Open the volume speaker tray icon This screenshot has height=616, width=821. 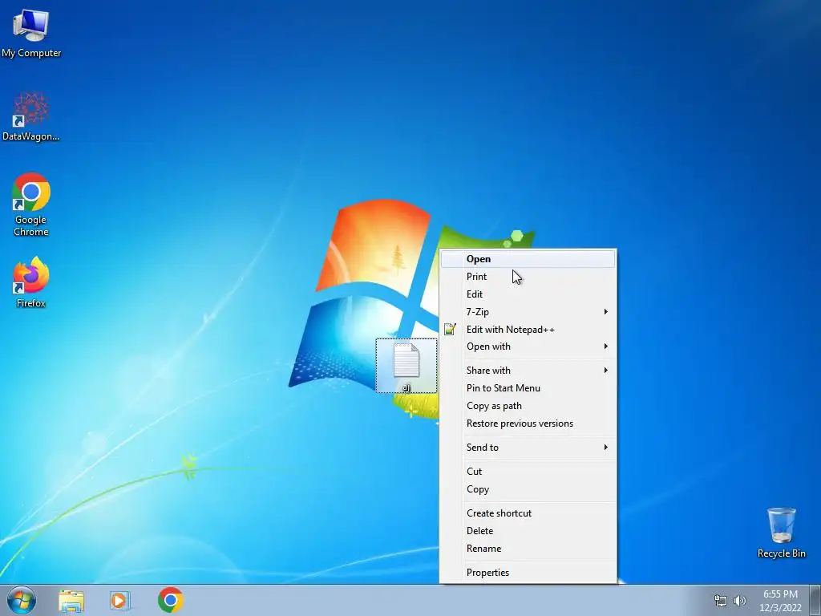point(739,601)
